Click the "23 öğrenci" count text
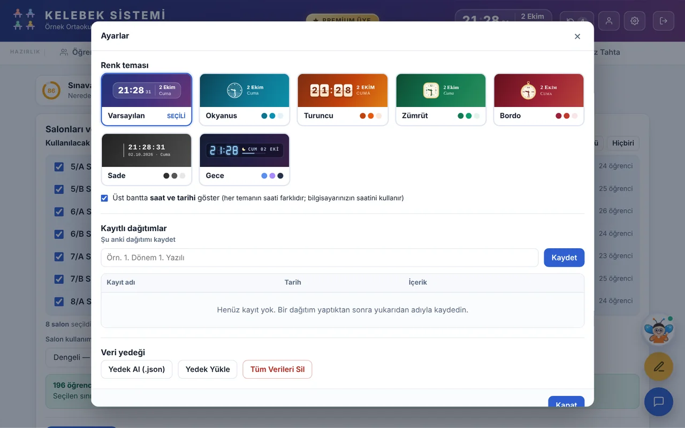685x428 pixels. click(616, 256)
